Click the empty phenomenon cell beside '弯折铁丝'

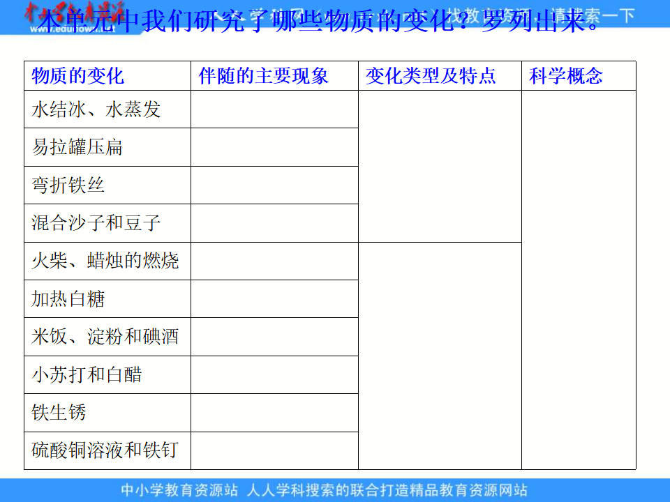(x=274, y=185)
